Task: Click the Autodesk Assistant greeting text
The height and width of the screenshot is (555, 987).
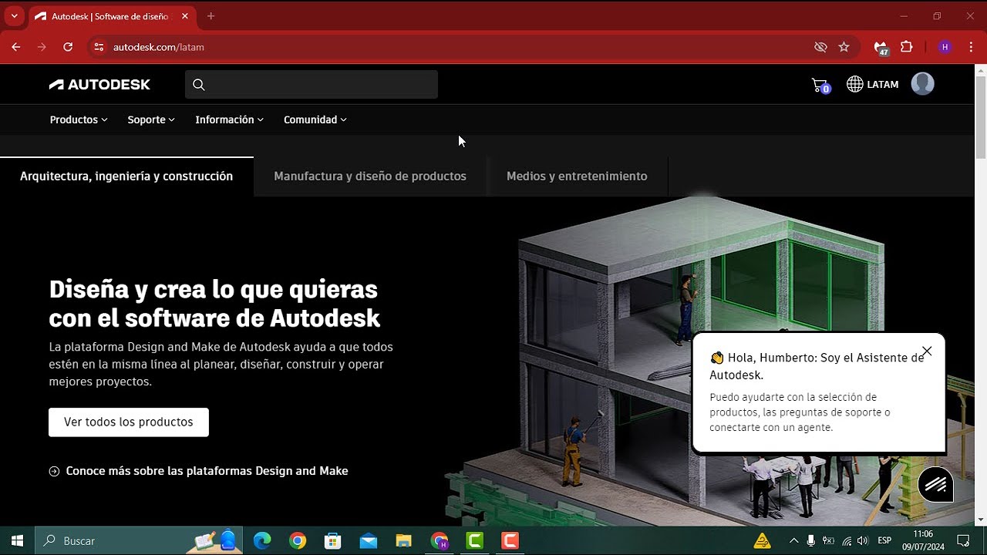Action: (817, 366)
